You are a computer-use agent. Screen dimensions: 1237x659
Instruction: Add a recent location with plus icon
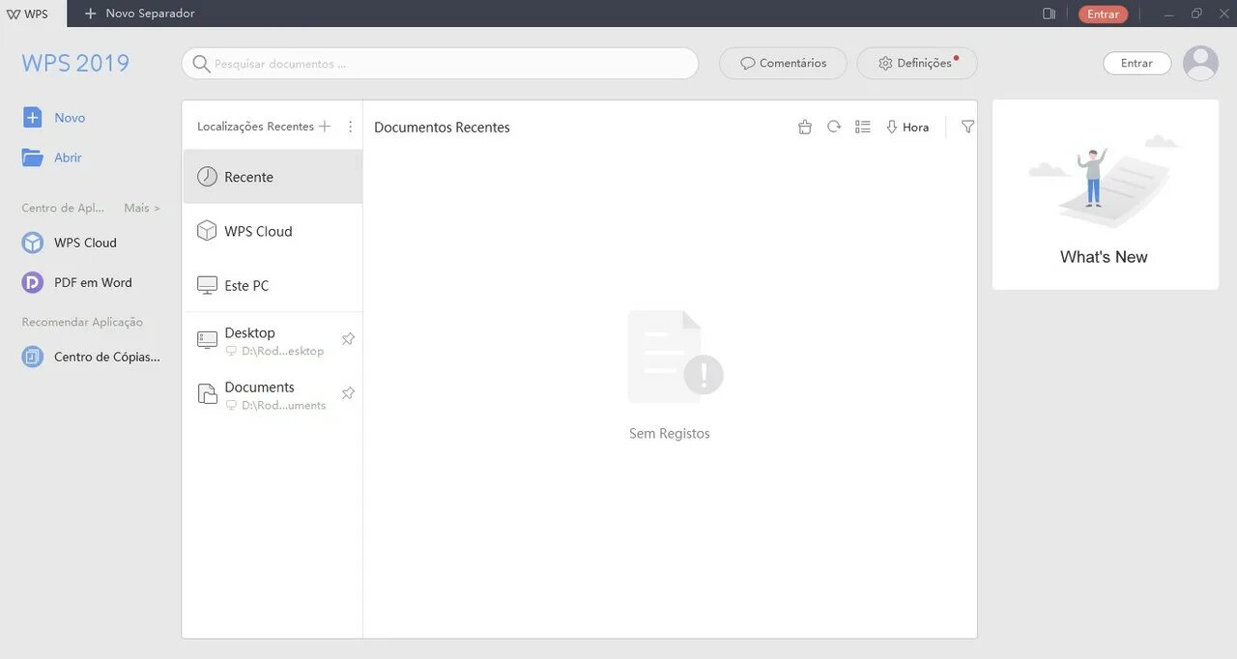(325, 127)
